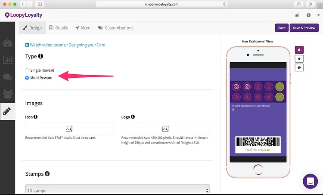Click the barcode on the card preview
The height and width of the screenshot is (195, 323).
[x=258, y=142]
